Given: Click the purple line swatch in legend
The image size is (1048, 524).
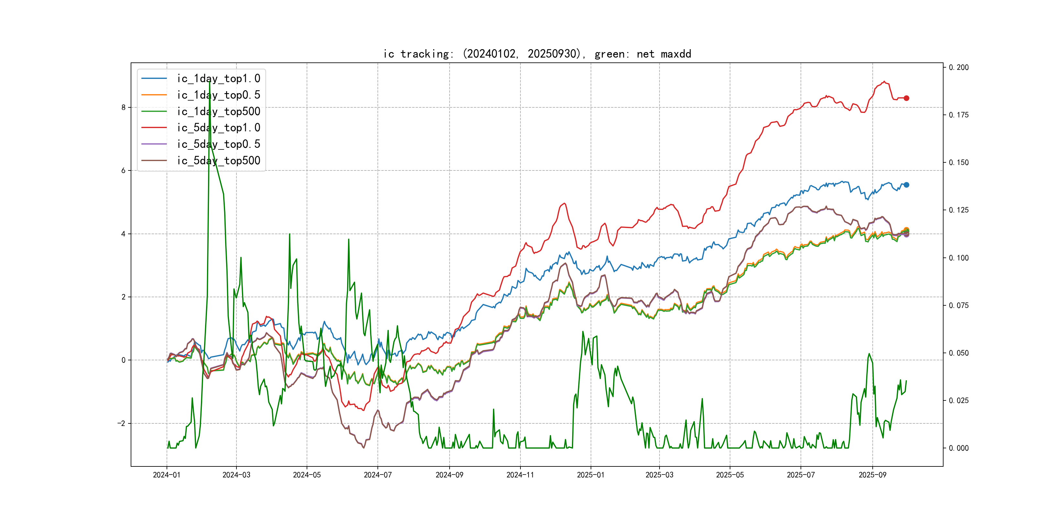Looking at the screenshot, I should click(154, 144).
